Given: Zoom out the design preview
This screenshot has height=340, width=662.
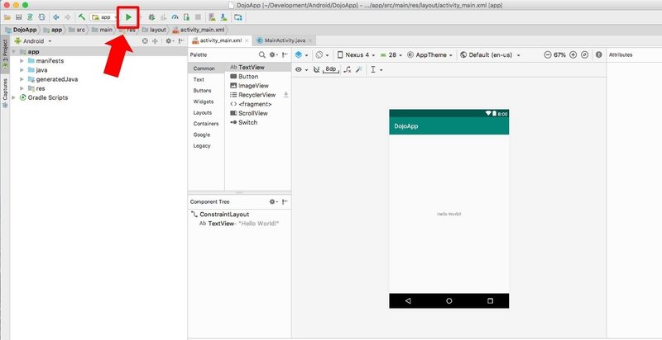Looking at the screenshot, I should pyautogui.click(x=548, y=54).
